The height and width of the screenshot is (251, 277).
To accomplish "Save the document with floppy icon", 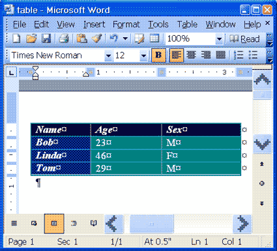I will [x=46, y=38].
